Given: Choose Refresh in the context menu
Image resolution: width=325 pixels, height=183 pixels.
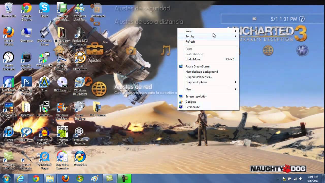Looking at the screenshot, I should 208,42.
